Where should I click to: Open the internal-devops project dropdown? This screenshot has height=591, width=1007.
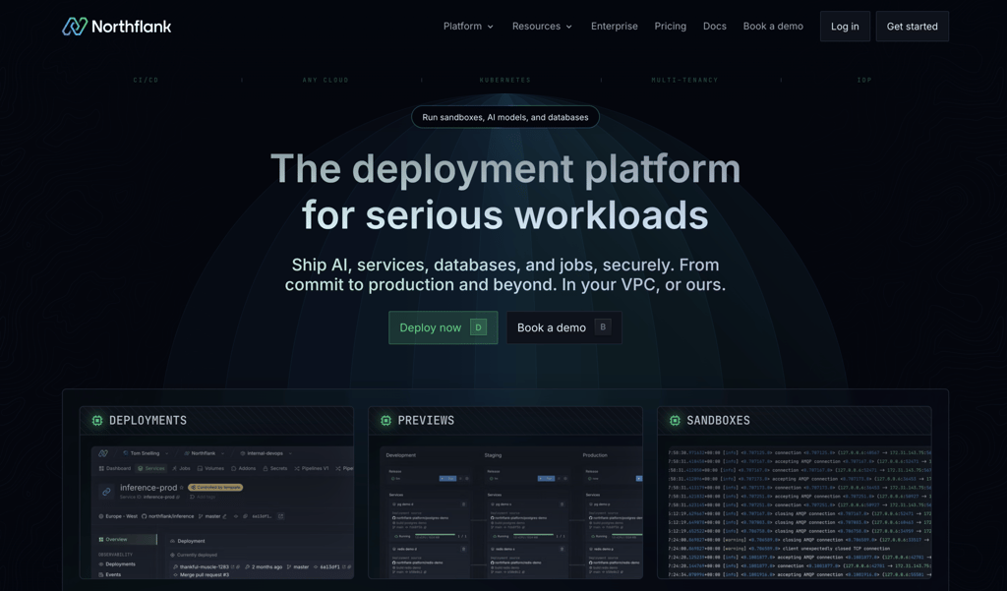(x=266, y=453)
